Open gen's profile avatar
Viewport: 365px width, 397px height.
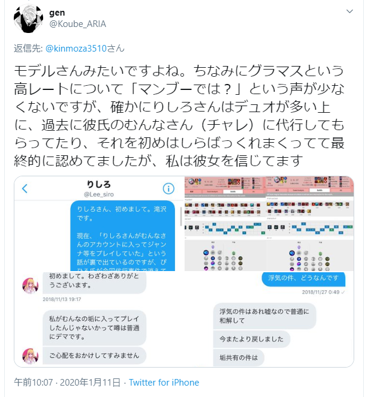(28, 18)
